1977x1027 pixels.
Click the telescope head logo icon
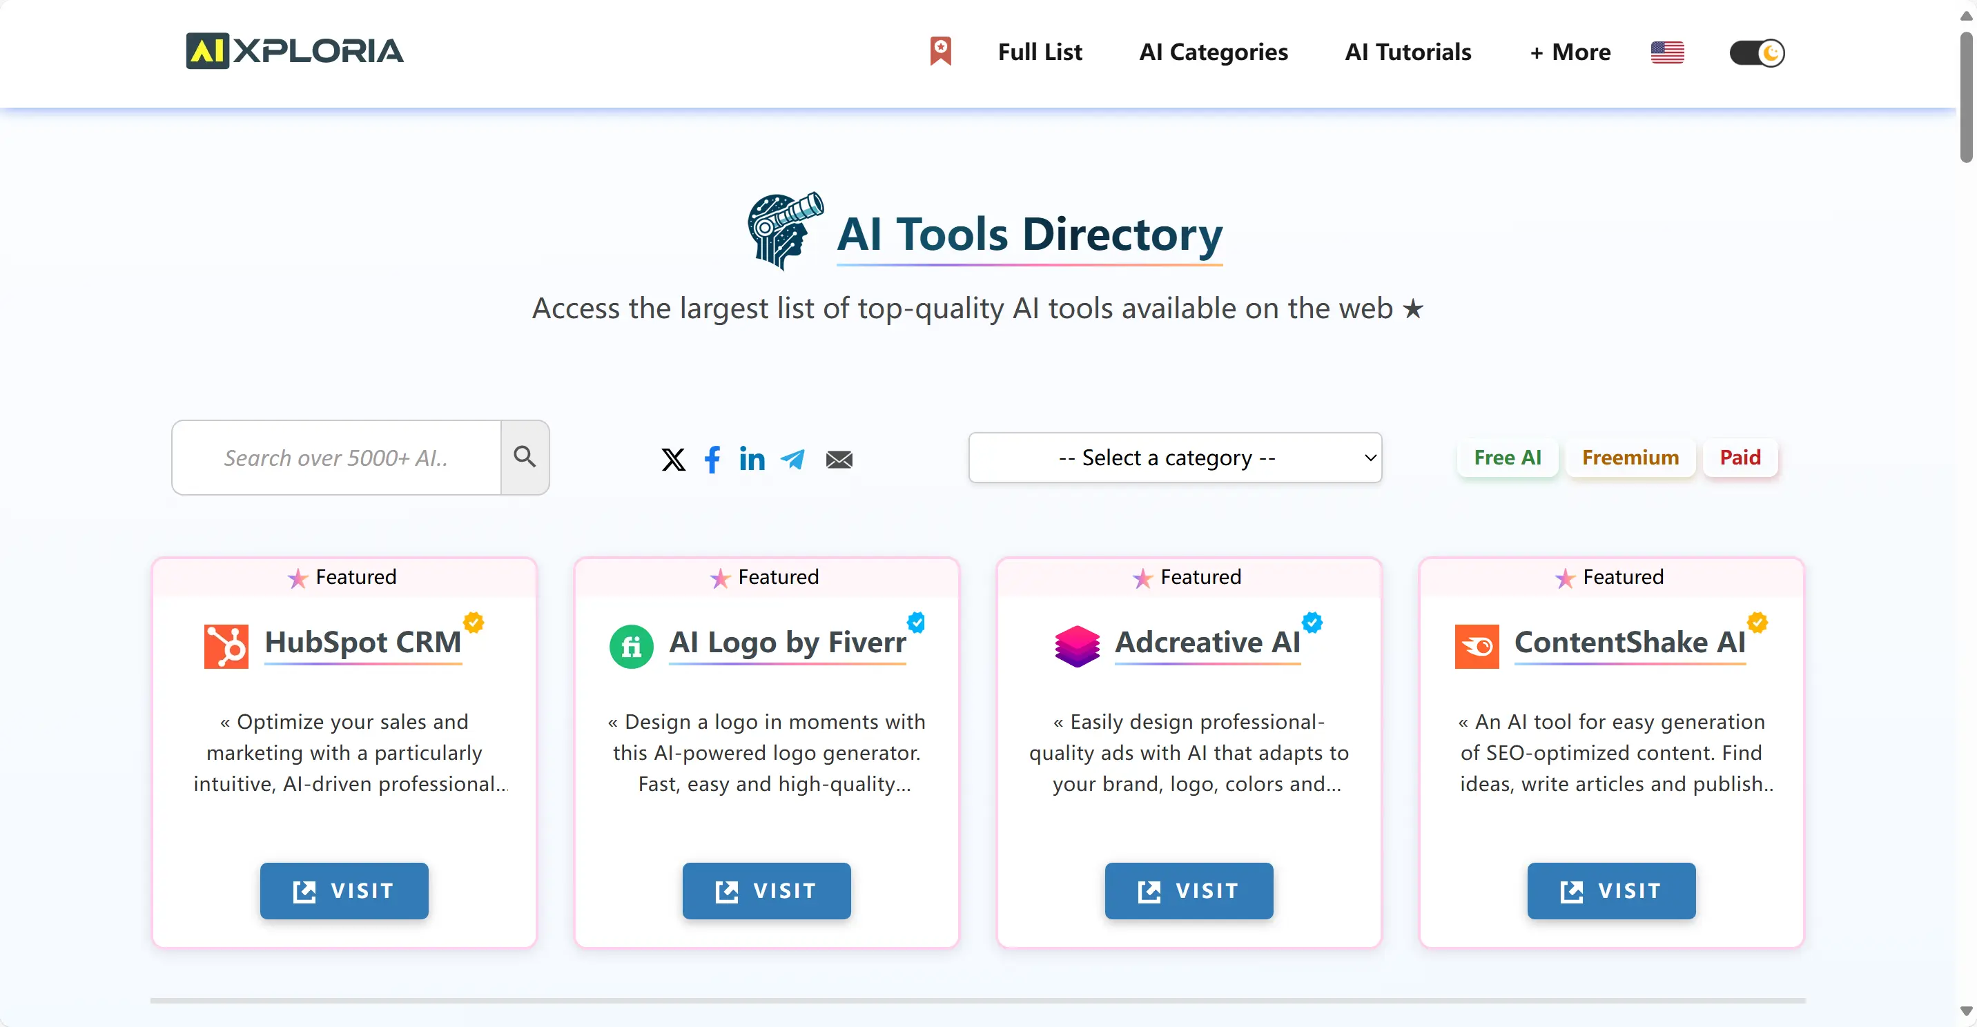click(x=785, y=231)
